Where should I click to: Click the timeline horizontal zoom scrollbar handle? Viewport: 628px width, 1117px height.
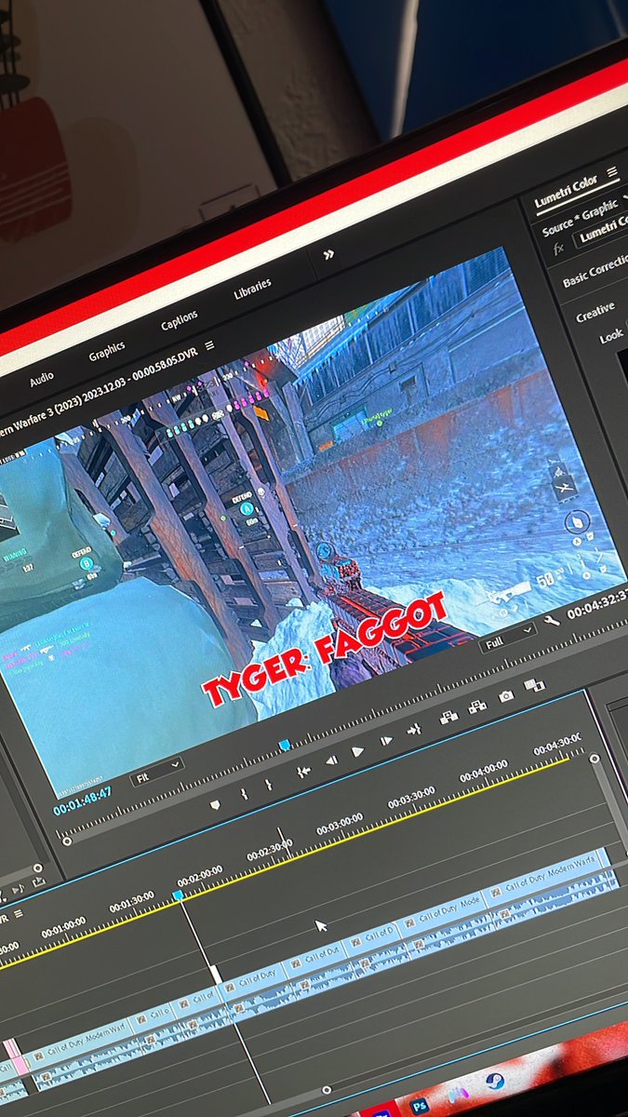[326, 1089]
